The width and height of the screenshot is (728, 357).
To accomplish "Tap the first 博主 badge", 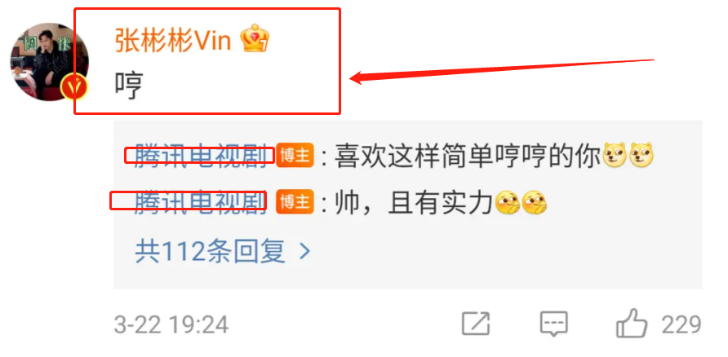I will 295,156.
